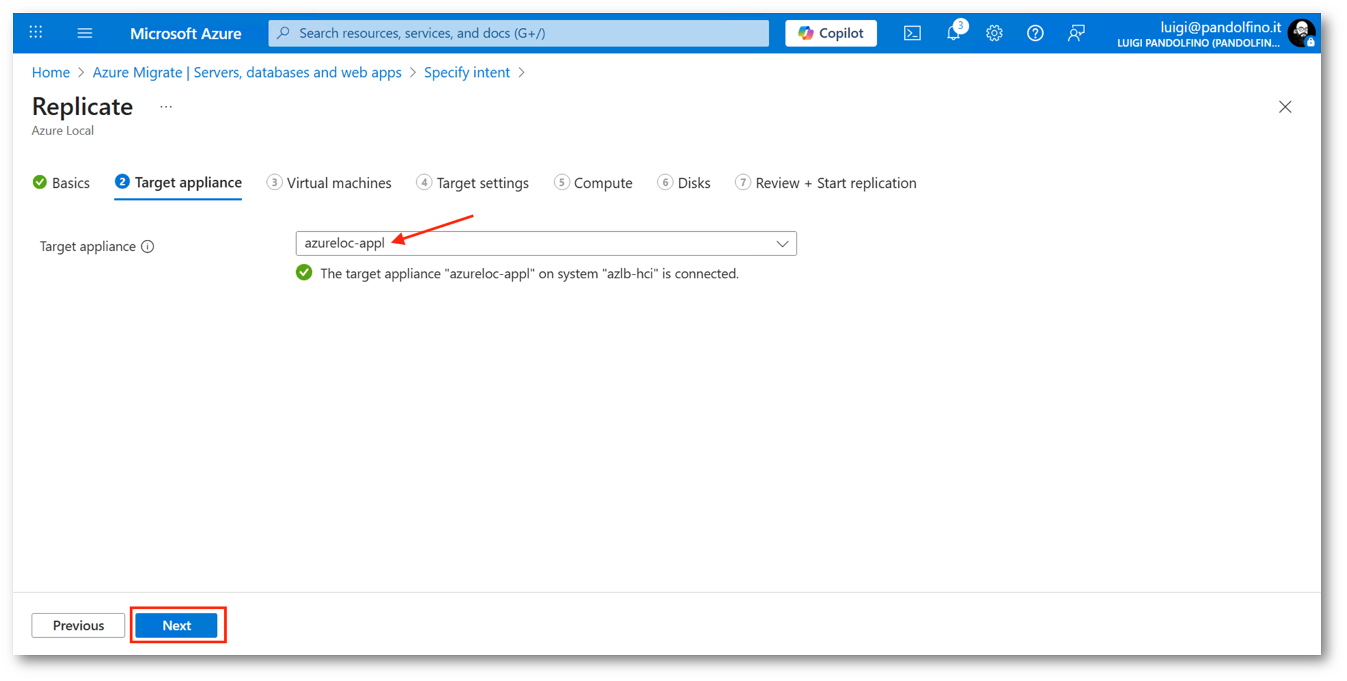Open the notifications bell
Screen dimensions: 1347x681
click(x=953, y=33)
